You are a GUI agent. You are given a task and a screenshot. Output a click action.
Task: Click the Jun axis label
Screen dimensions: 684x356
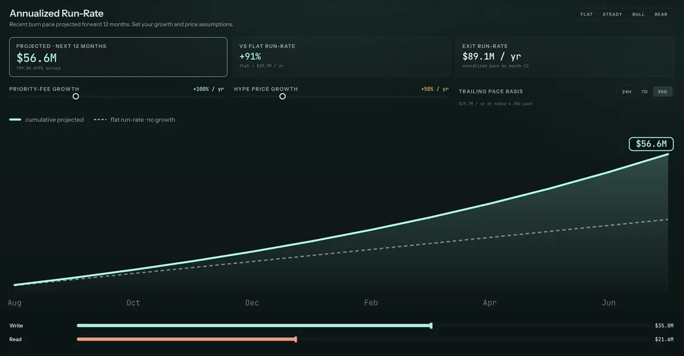pos(609,303)
